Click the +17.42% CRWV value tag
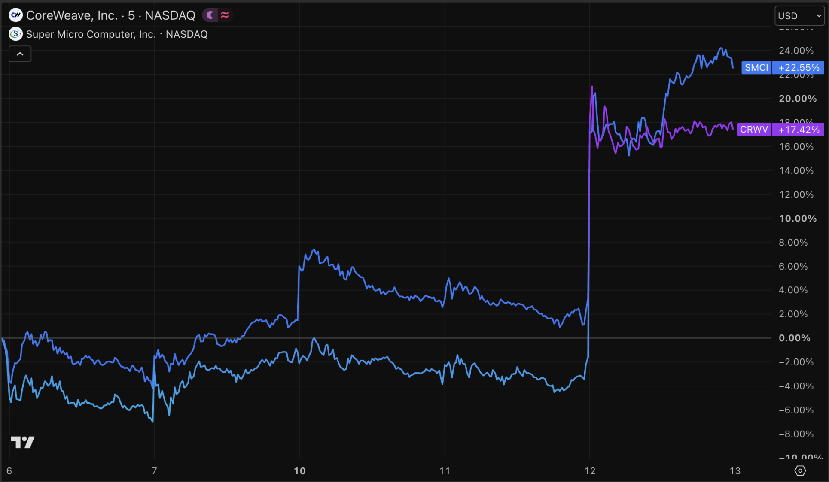This screenshot has width=829, height=482. pos(799,130)
